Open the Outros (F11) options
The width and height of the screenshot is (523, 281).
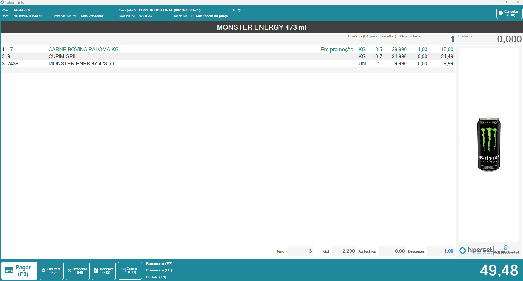click(x=130, y=271)
